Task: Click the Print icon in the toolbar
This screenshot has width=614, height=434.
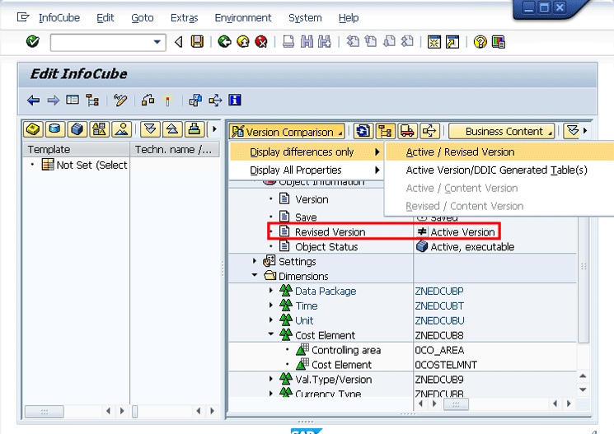Action: click(288, 42)
